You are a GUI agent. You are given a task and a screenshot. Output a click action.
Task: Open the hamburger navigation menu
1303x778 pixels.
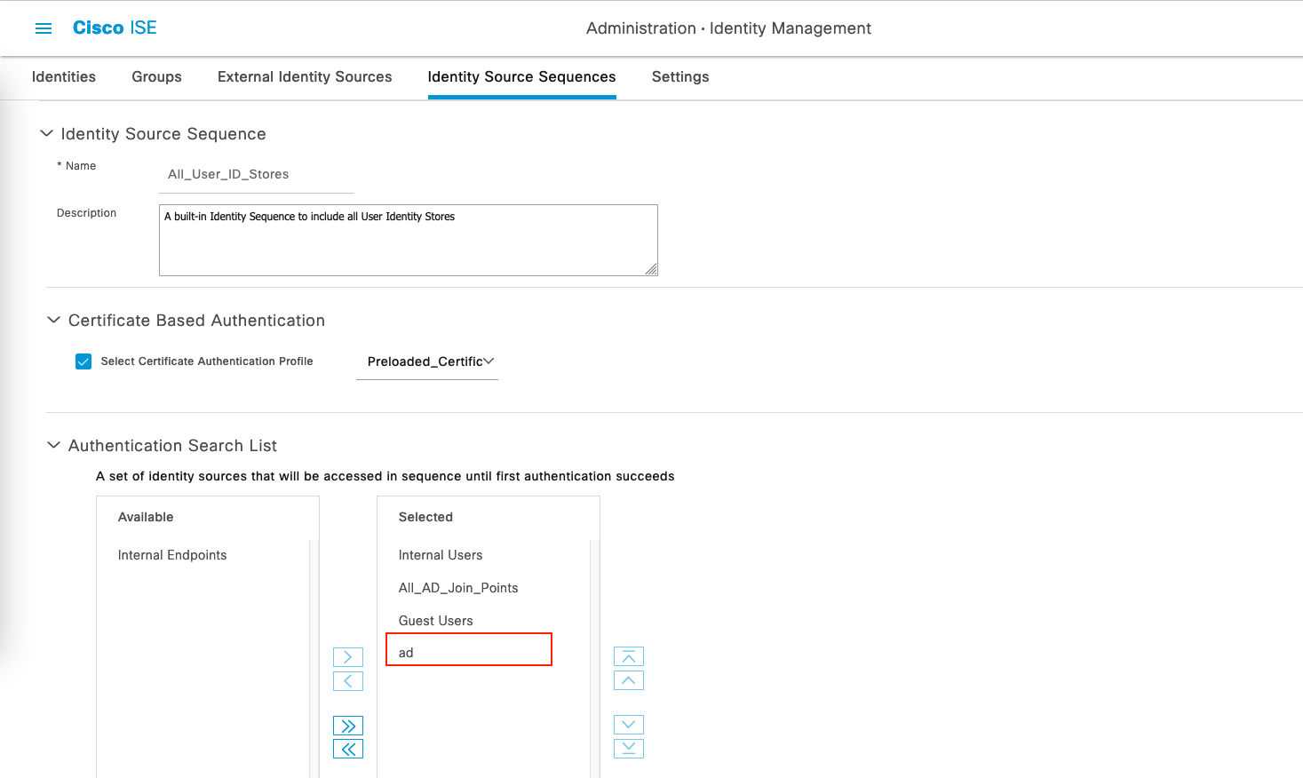tap(43, 28)
